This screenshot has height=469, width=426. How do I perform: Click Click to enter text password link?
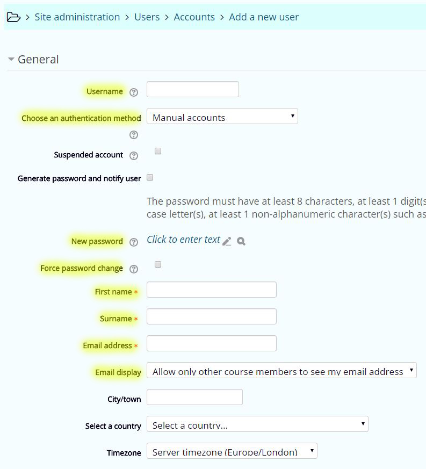(x=183, y=240)
